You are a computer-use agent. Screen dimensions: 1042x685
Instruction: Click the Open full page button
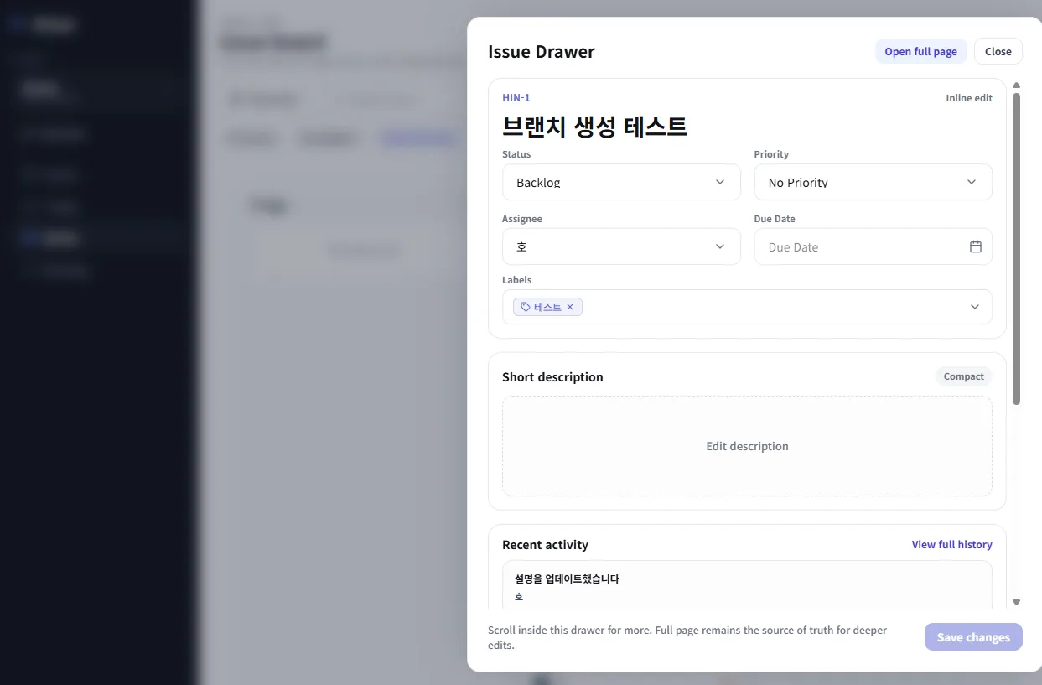pyautogui.click(x=920, y=51)
